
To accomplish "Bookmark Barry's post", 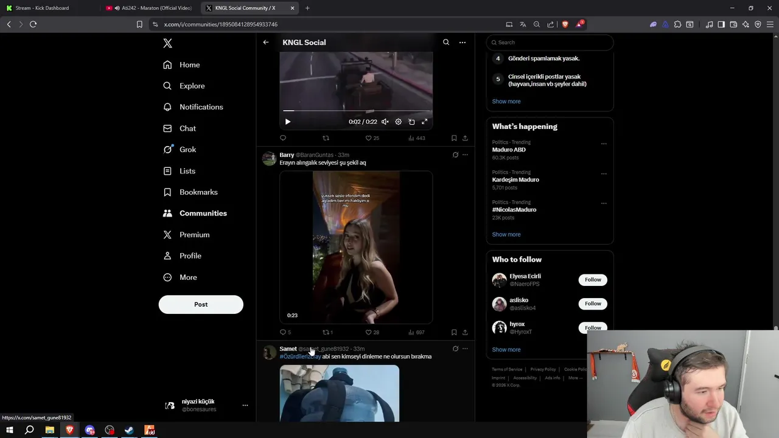I will [x=454, y=332].
